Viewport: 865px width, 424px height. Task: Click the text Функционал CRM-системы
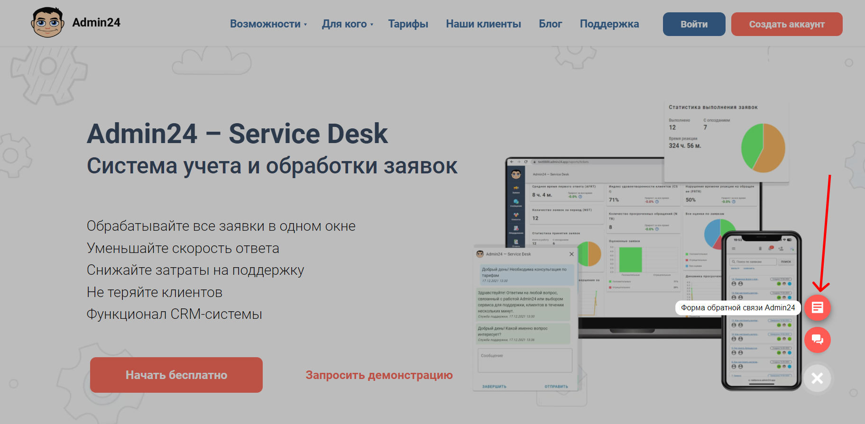(174, 314)
